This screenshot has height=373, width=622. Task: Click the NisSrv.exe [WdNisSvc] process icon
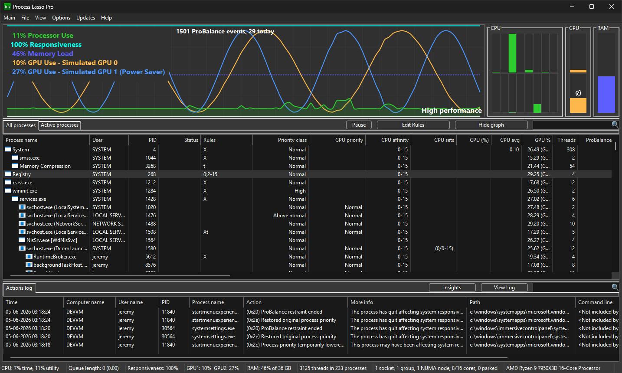click(22, 240)
